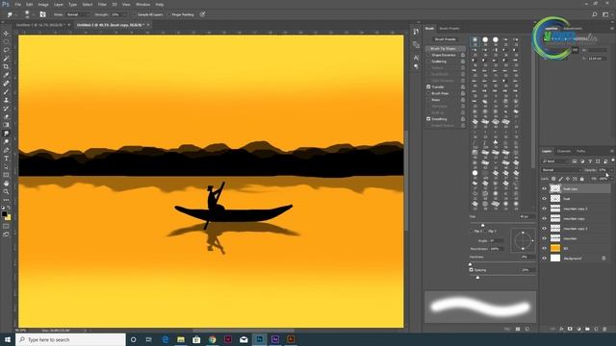
Task: Adjust the brush Size slider
Action: (x=483, y=225)
